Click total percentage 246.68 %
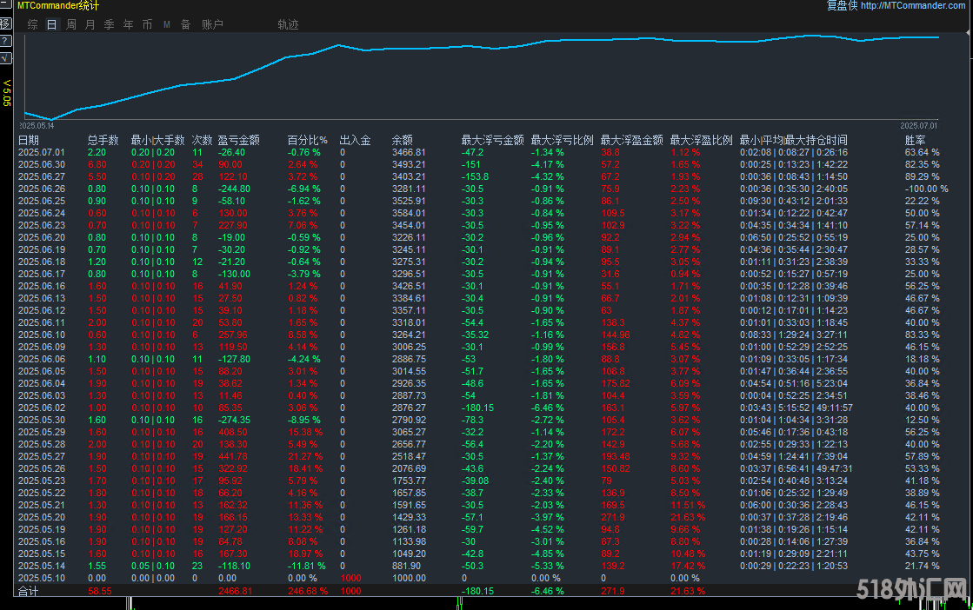This screenshot has width=973, height=610. [x=308, y=592]
